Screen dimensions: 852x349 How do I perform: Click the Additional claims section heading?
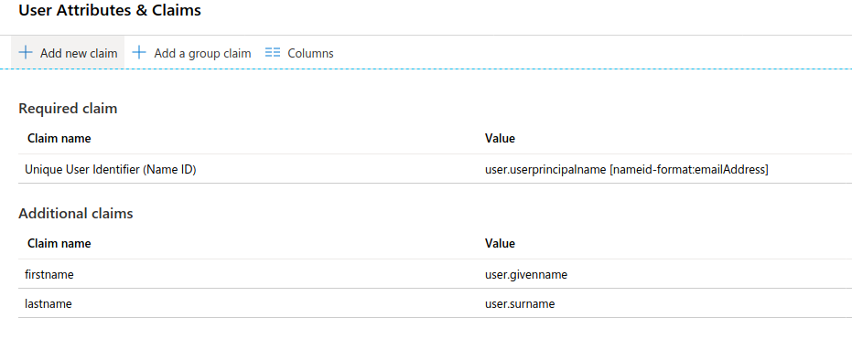click(x=76, y=214)
